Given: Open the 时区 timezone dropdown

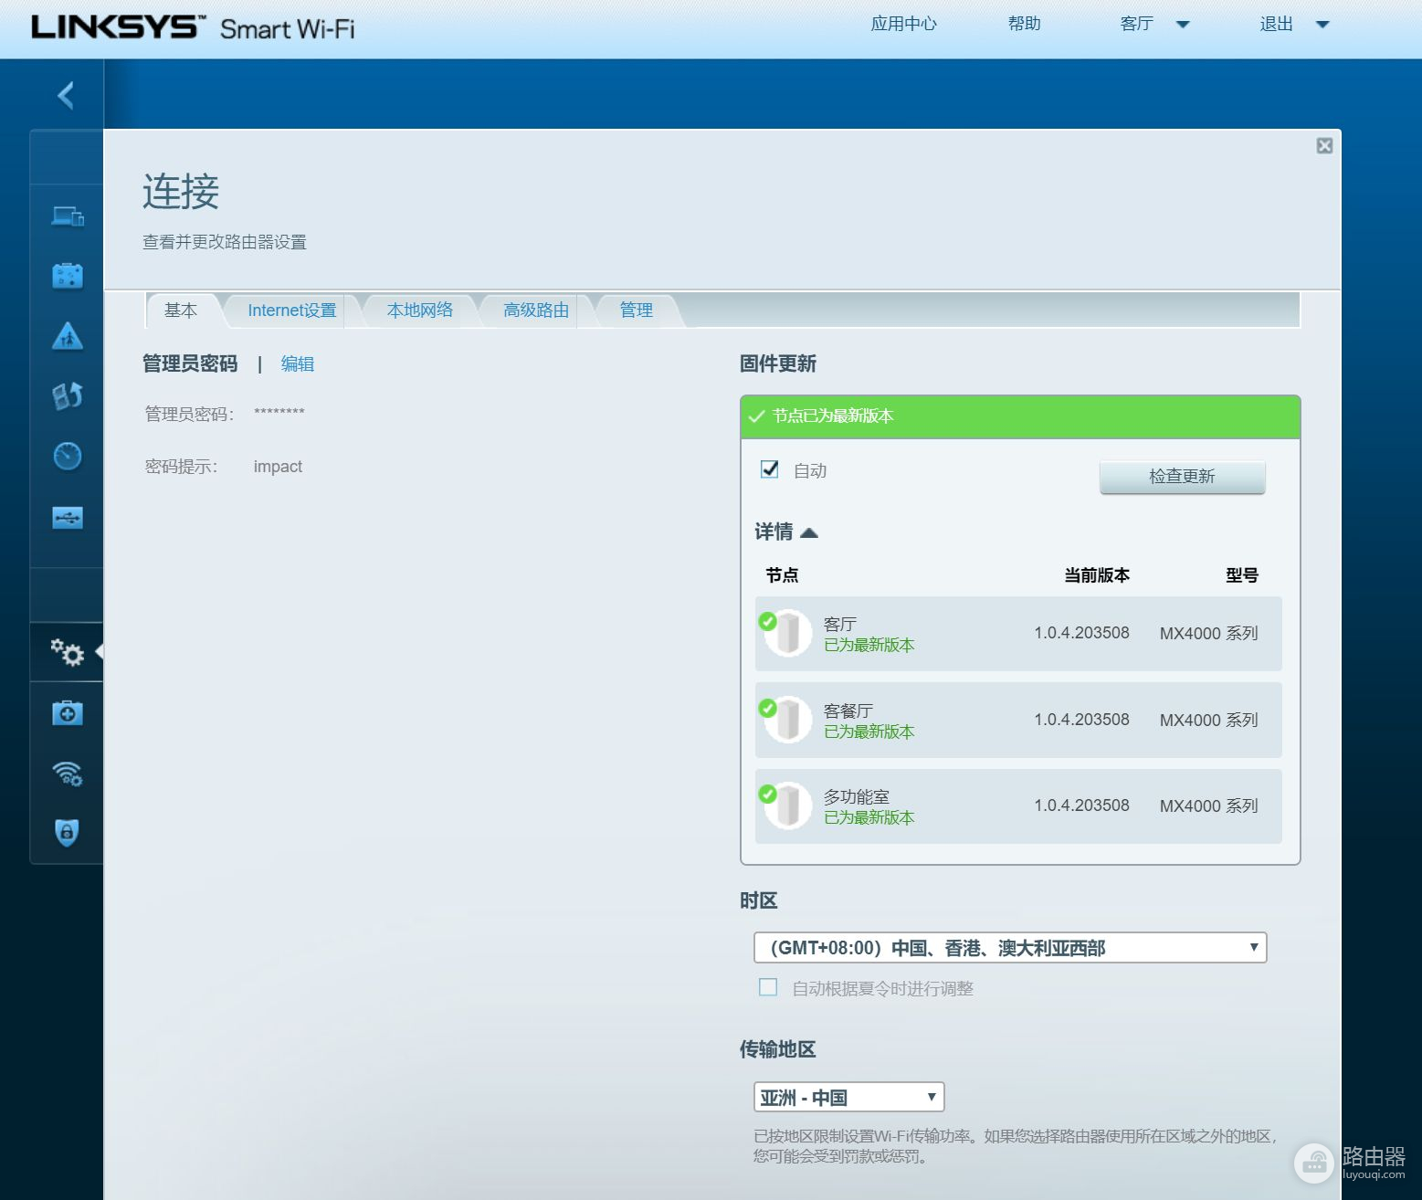Looking at the screenshot, I should pos(1009,948).
